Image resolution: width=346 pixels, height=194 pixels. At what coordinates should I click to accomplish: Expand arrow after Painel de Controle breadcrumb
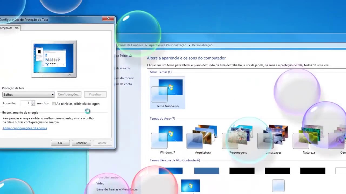point(146,45)
